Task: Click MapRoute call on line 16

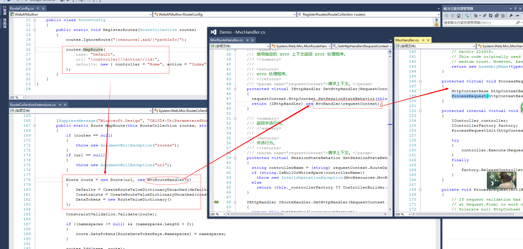Action: click(x=93, y=50)
